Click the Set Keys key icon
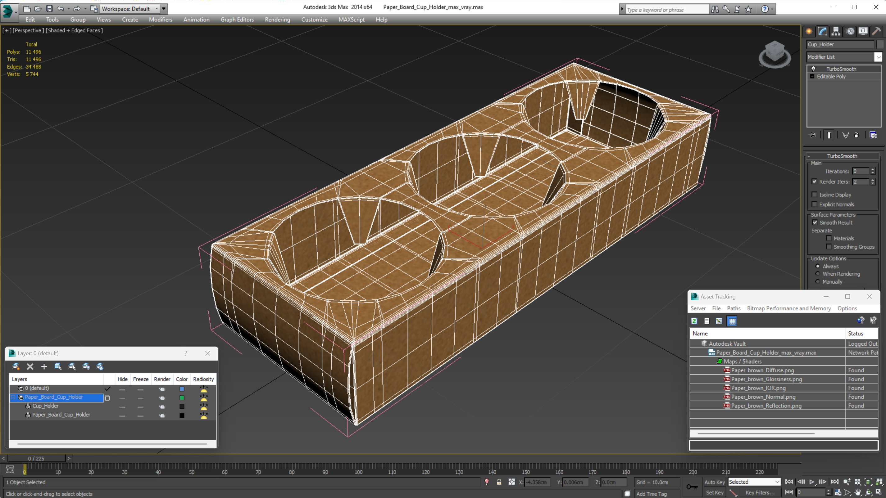Screen dimensions: 886x498 pyautogui.click(x=692, y=487)
